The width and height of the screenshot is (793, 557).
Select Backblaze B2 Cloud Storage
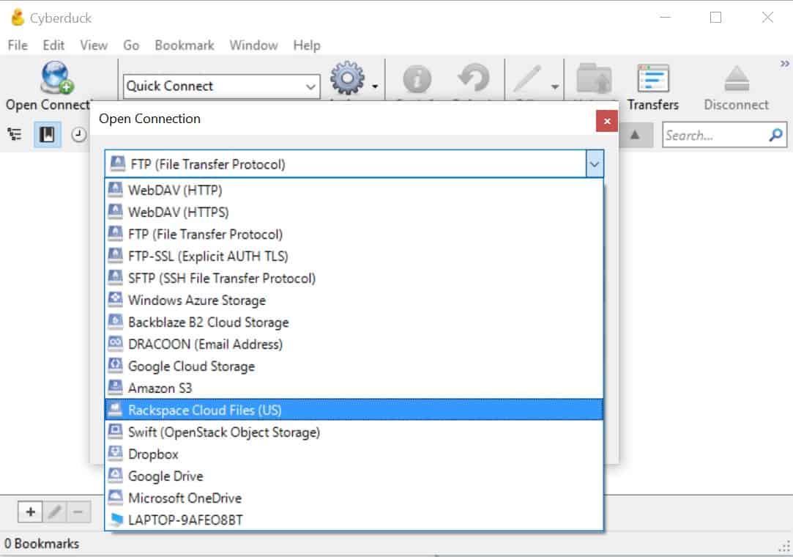click(354, 322)
